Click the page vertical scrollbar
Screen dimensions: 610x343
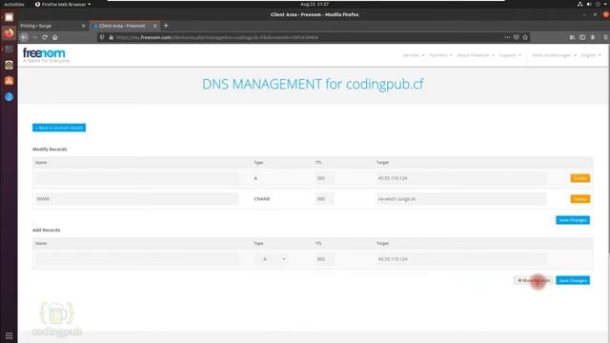(608, 148)
